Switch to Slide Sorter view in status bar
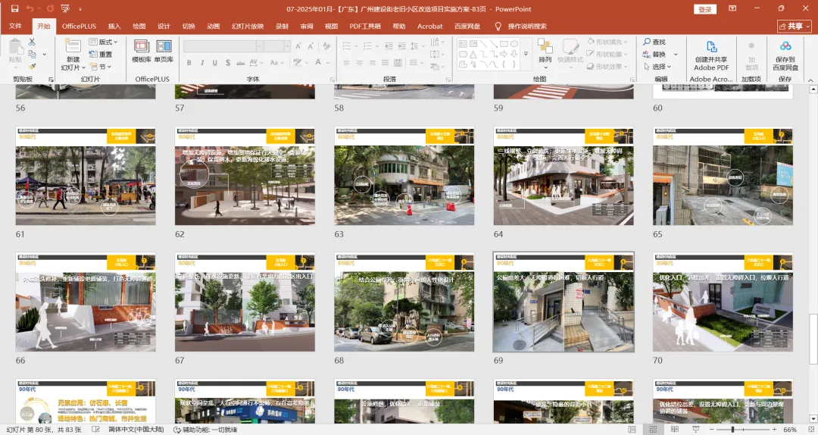The width and height of the screenshot is (818, 435). [653, 429]
